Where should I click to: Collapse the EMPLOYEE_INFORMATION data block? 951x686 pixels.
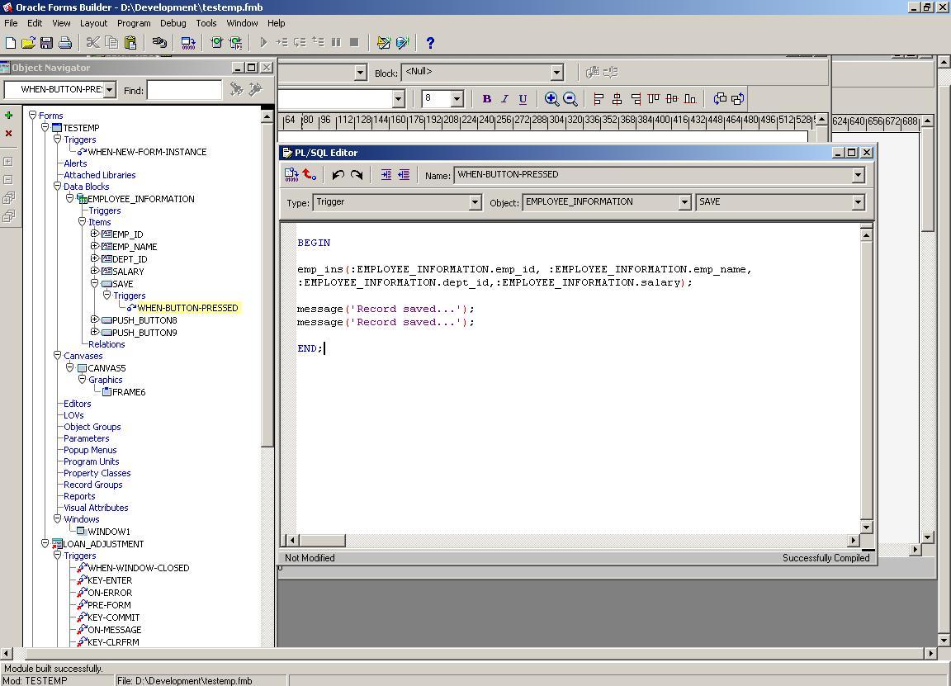coord(69,198)
